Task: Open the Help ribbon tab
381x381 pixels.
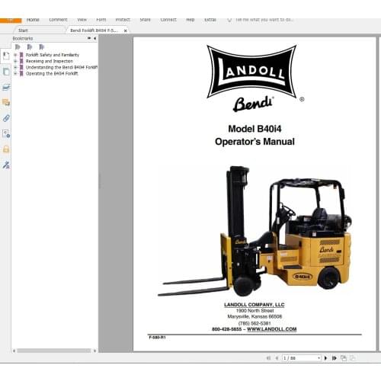Action: pyautogui.click(x=190, y=20)
